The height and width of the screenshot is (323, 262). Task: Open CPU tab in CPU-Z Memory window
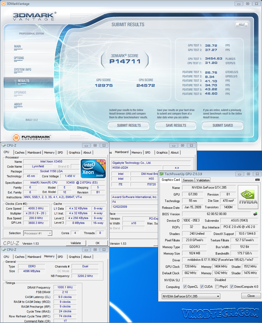[x=7, y=257]
